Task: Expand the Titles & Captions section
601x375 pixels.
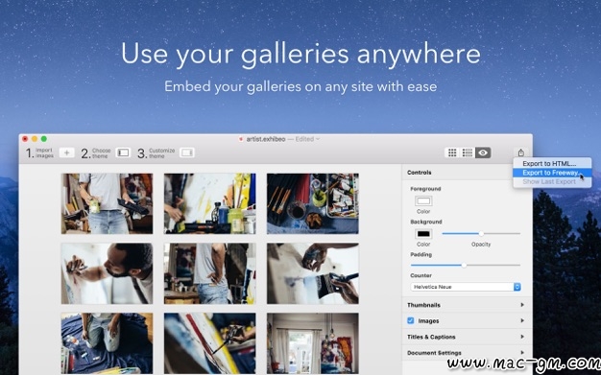Action: 466,337
